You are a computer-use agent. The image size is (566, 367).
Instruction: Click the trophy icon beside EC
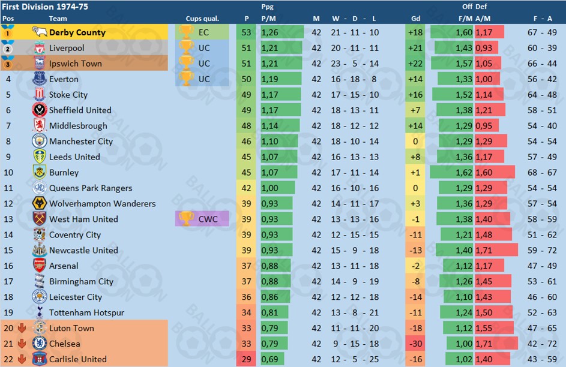(186, 32)
